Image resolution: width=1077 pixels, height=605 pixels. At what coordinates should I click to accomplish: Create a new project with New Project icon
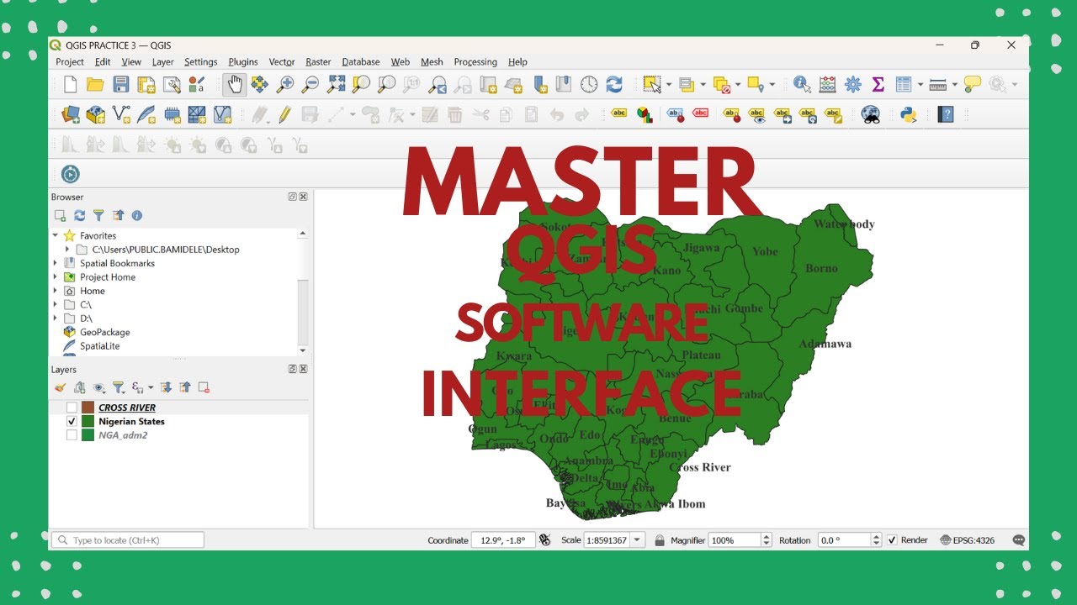pos(71,84)
